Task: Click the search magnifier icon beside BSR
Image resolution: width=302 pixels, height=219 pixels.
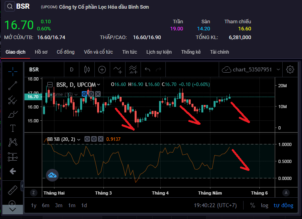Action: pyautogui.click(x=10, y=7)
